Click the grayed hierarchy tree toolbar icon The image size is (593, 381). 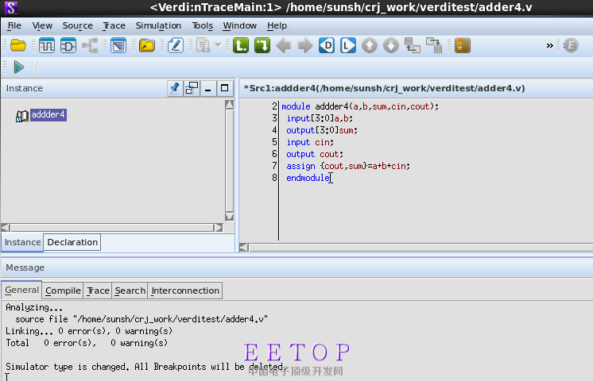tap(91, 46)
